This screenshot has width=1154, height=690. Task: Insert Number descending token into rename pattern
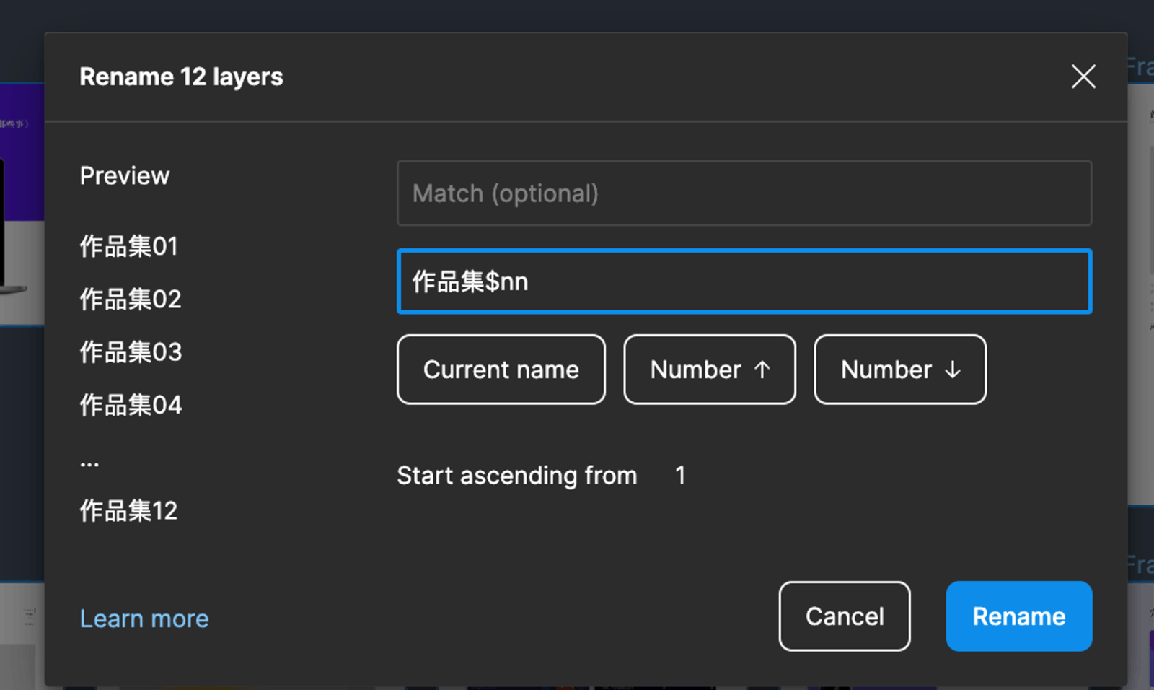tap(900, 370)
